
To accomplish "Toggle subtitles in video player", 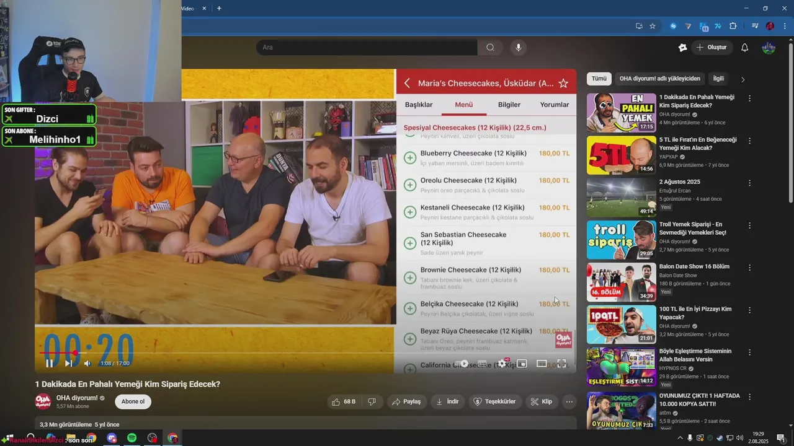I will point(482,364).
